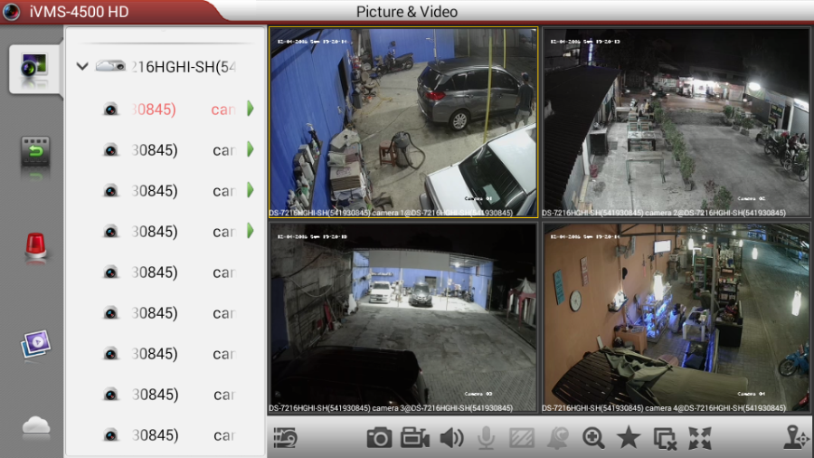The image size is (814, 458).
Task: Open digital zoom magnifier tool
Action: click(593, 438)
